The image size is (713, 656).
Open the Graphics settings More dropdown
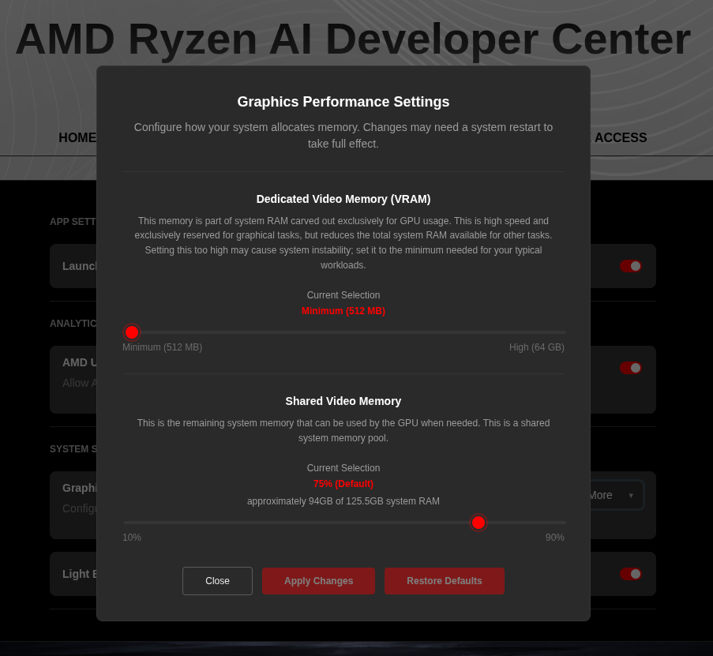[617, 495]
